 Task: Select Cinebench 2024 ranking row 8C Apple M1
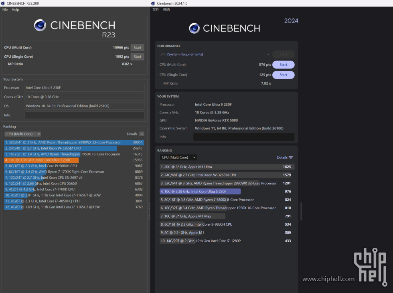pos(227,232)
